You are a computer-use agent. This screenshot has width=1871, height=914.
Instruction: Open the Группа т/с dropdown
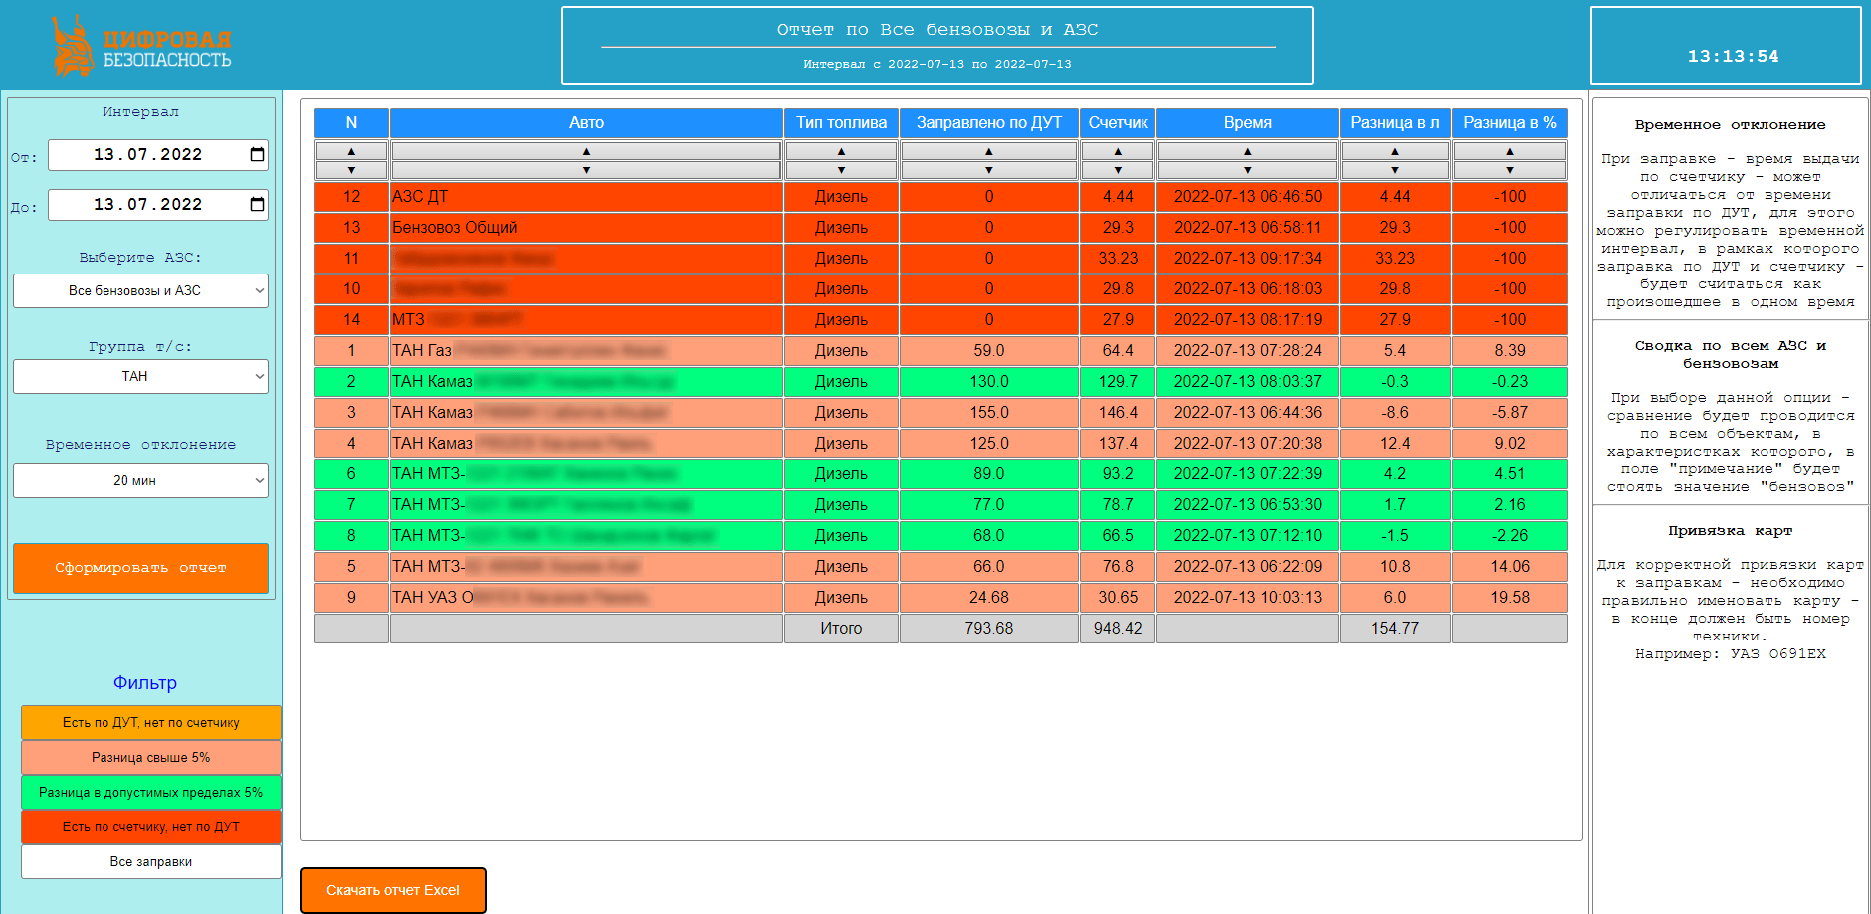[140, 377]
